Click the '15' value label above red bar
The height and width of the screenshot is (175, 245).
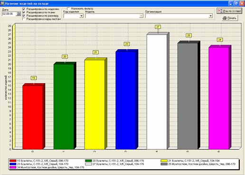pyautogui.click(x=34, y=78)
